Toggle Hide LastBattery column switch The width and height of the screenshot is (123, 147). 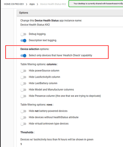[23, 83]
